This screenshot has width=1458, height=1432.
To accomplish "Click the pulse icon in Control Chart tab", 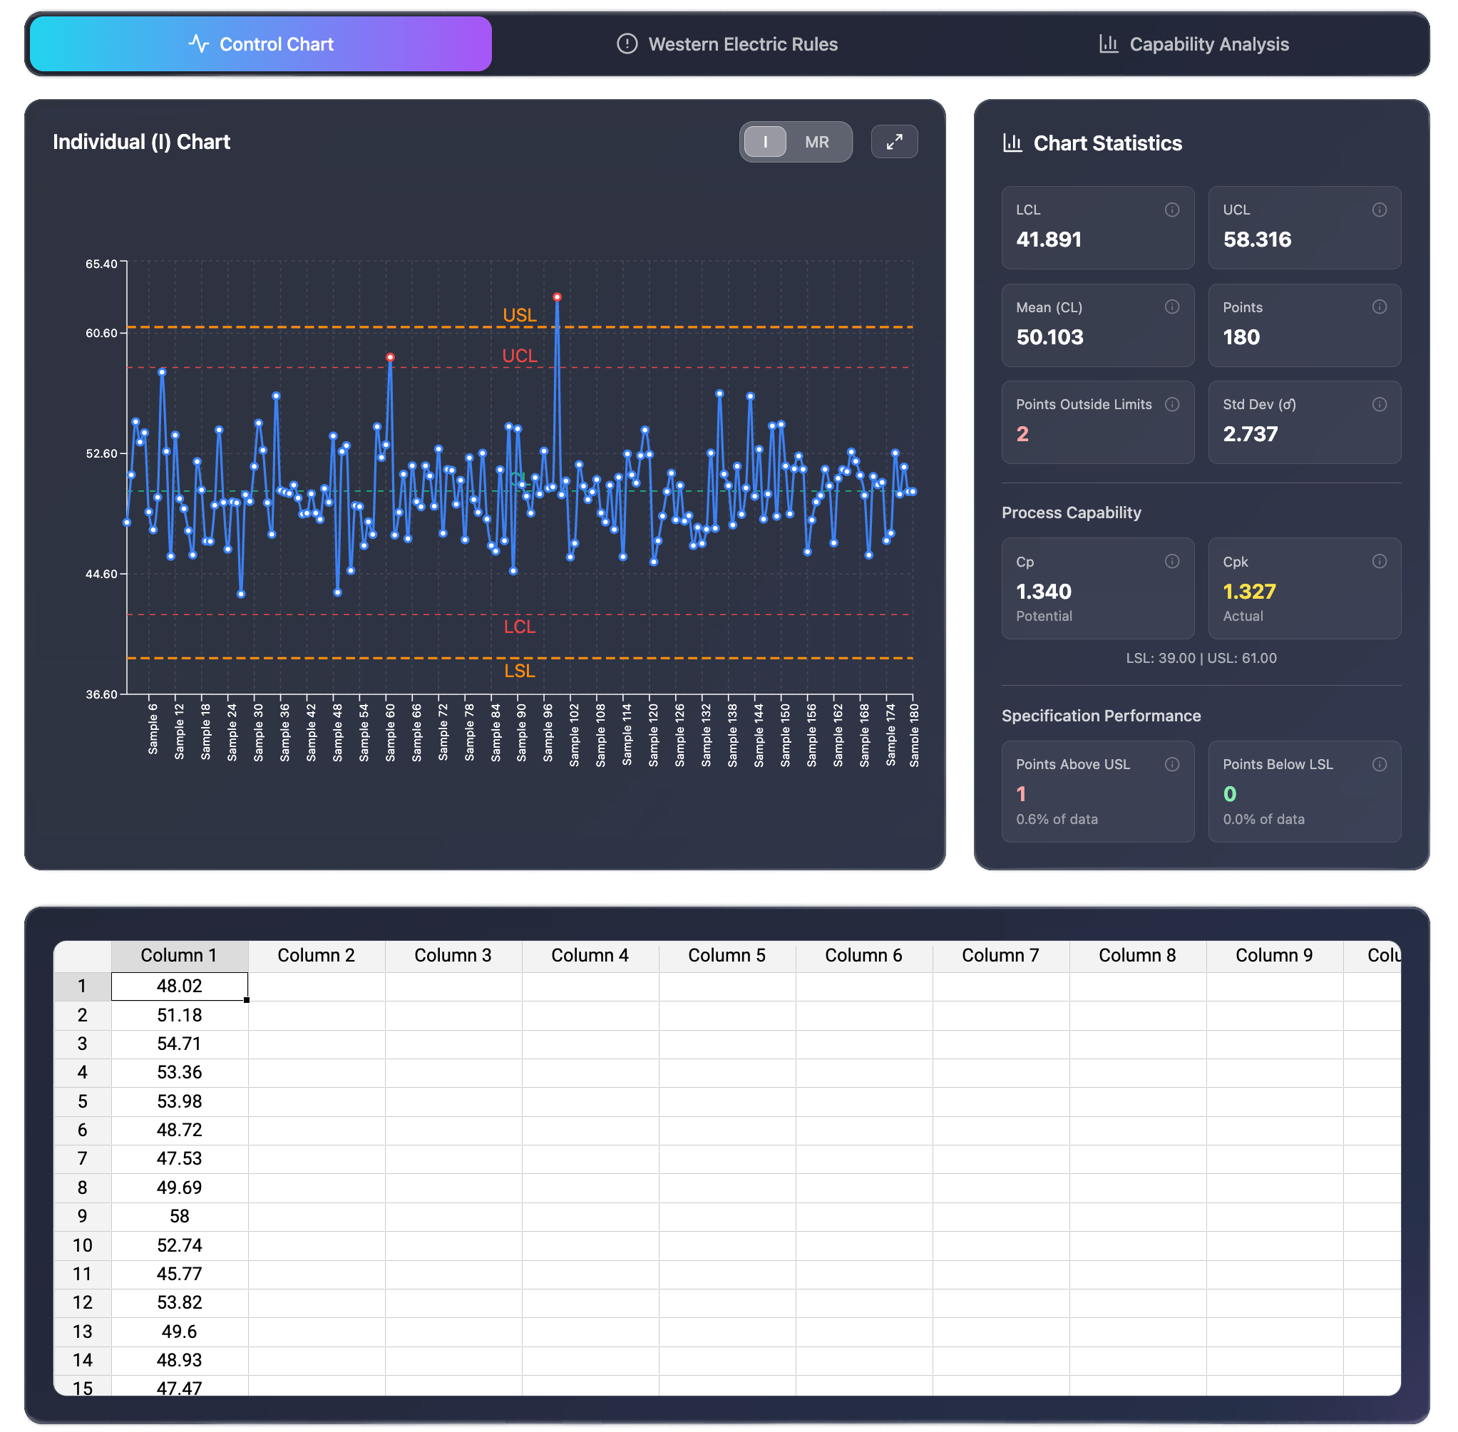I will tap(199, 43).
